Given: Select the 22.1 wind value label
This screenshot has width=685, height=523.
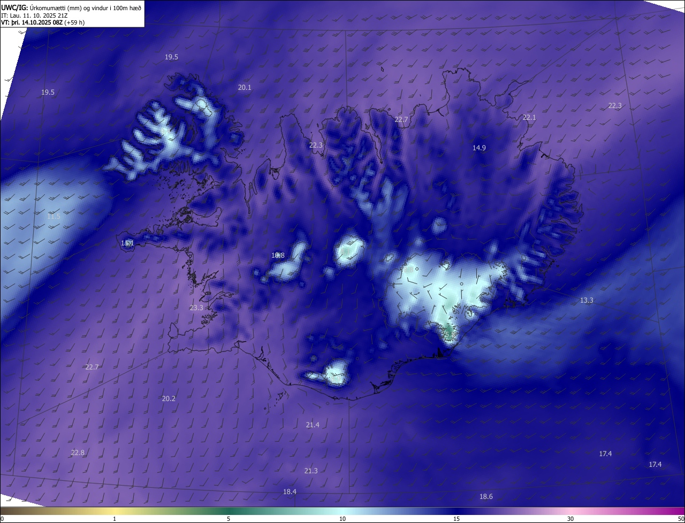Looking at the screenshot, I should (529, 117).
